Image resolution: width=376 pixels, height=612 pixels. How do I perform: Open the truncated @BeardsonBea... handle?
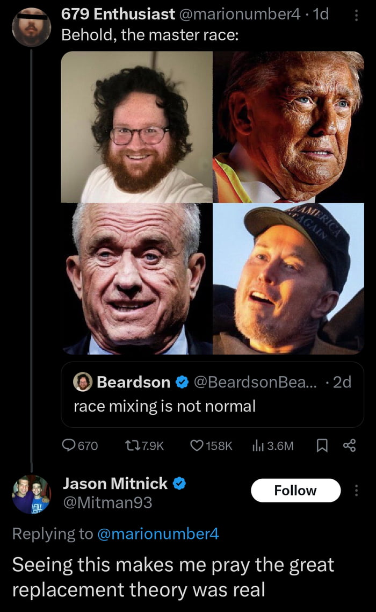click(256, 382)
